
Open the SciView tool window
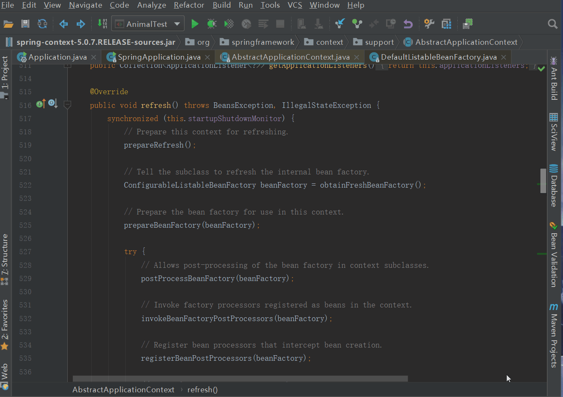(554, 132)
